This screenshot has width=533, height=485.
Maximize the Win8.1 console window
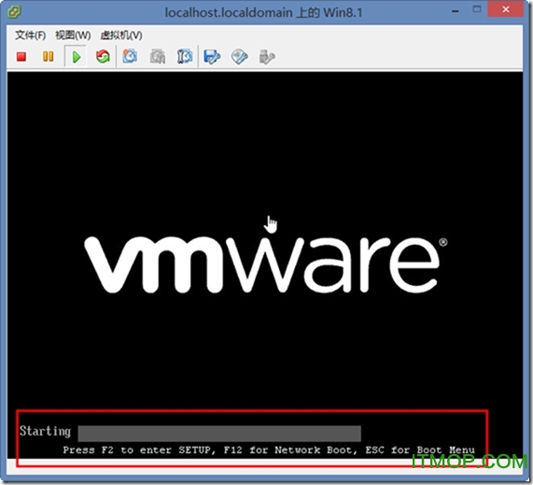pyautogui.click(x=477, y=9)
